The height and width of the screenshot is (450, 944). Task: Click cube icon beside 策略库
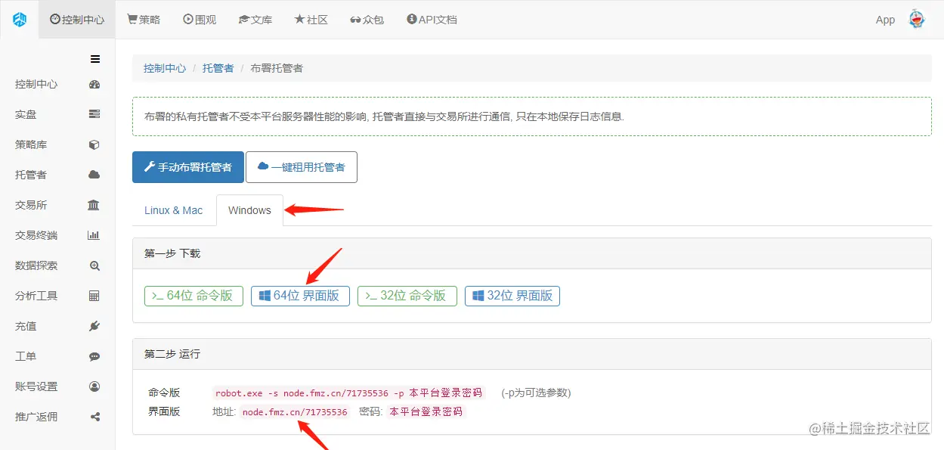pos(94,145)
